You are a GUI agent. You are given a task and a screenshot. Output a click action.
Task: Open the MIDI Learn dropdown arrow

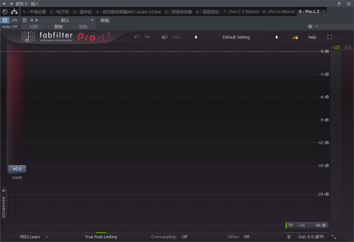[x=47, y=237]
